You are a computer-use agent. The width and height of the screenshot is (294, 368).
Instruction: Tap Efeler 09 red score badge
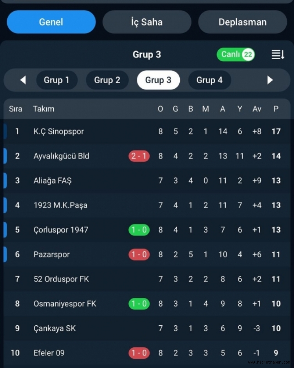coord(139,353)
